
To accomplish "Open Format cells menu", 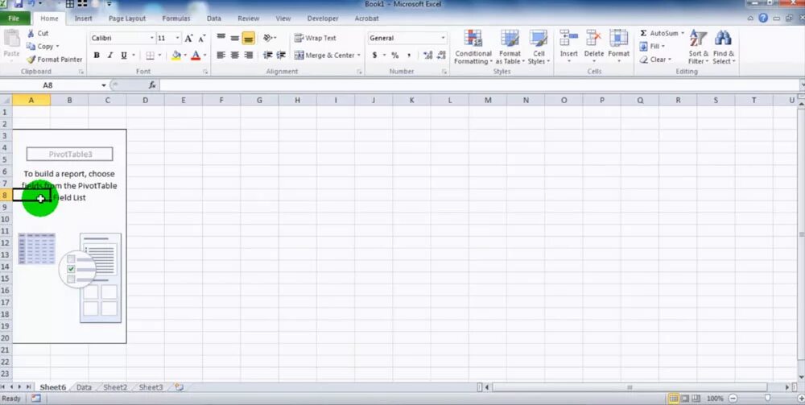I will pyautogui.click(x=618, y=46).
